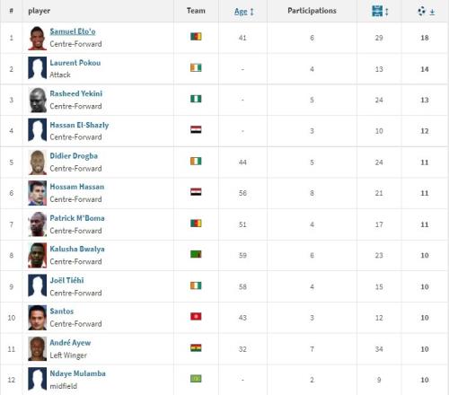Viewport: 449px width, 395px height.
Task: Click Cameroon flag in Samuel Eto'o row
Action: point(196,37)
